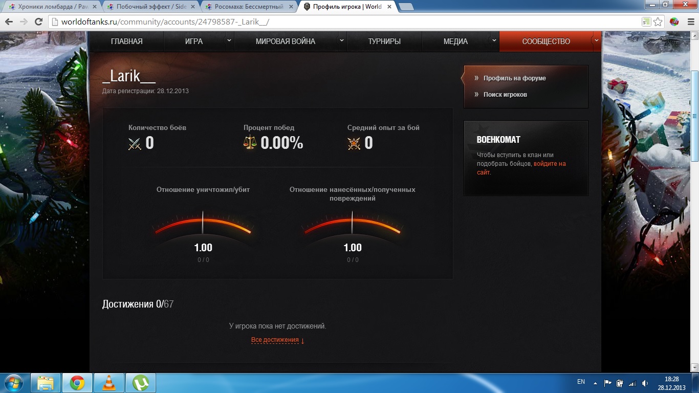Open the Поиск игроков link
Image resolution: width=699 pixels, height=393 pixels.
(505, 95)
